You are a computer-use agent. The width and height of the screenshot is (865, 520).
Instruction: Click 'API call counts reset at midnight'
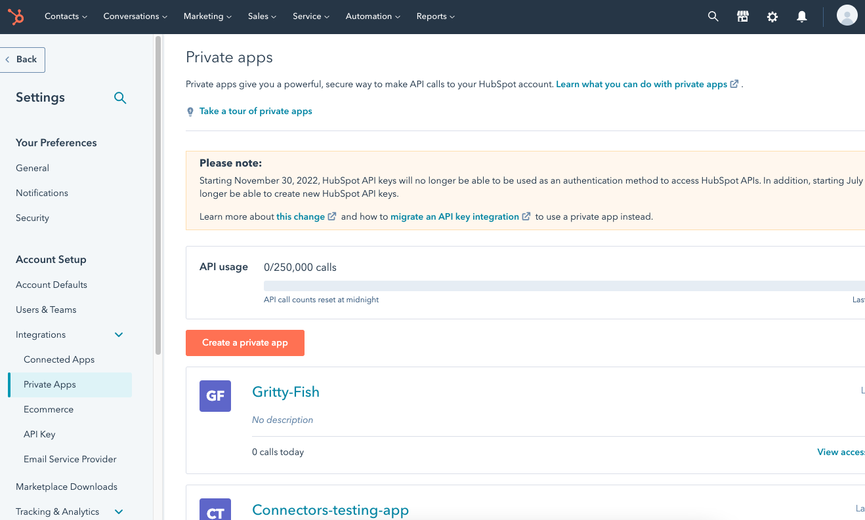[321, 300]
